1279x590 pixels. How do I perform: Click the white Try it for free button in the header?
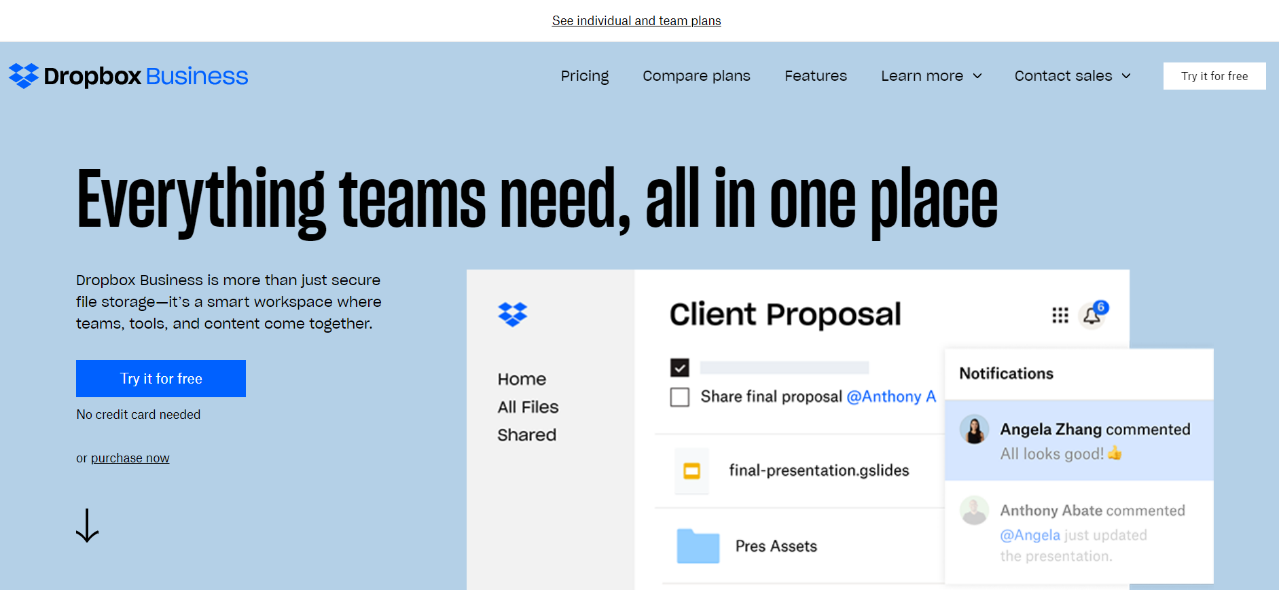coord(1214,76)
